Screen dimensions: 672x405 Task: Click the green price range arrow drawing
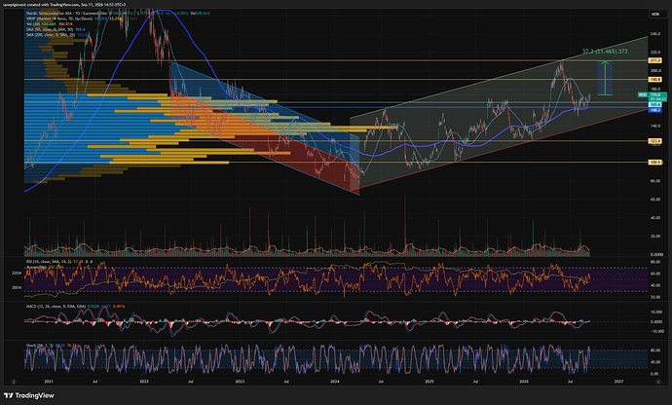pos(605,78)
